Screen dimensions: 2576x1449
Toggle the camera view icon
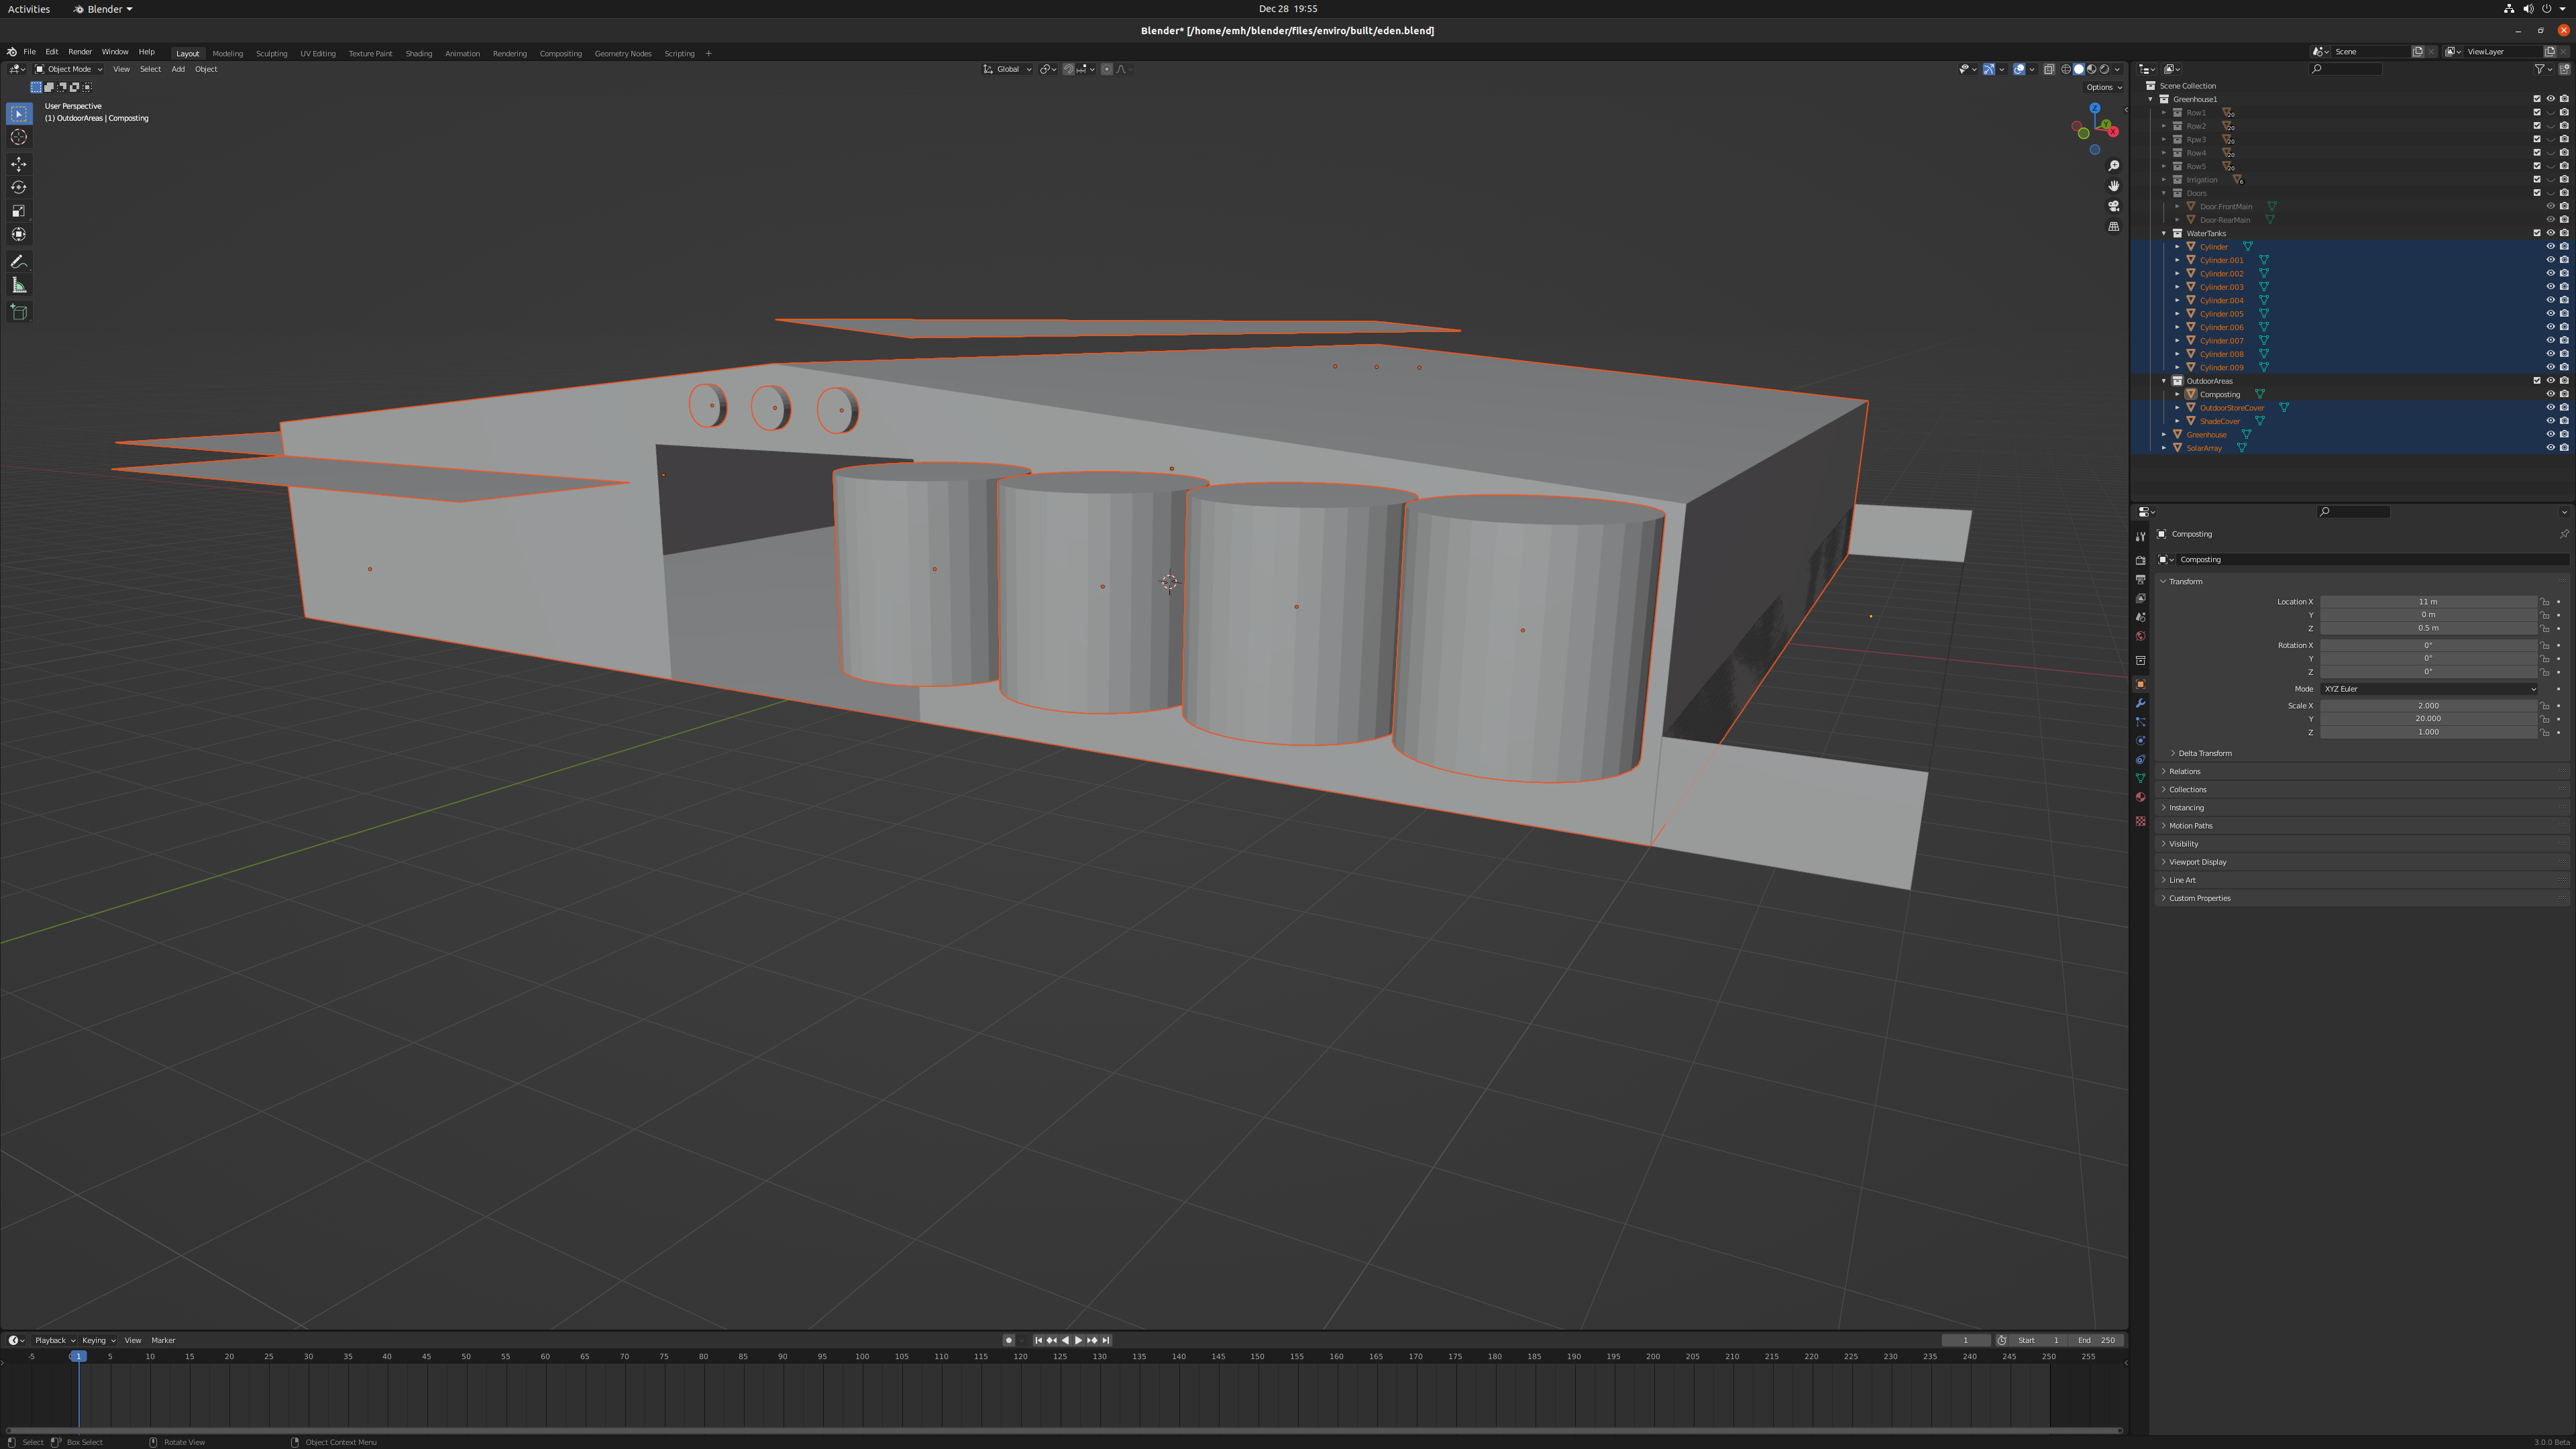2113,206
